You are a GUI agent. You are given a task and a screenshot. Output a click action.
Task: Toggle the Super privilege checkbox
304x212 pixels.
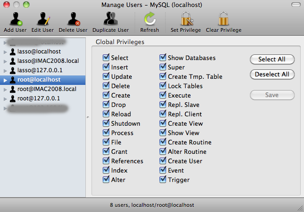[163, 67]
